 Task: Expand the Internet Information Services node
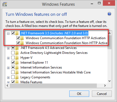pos(8,68)
